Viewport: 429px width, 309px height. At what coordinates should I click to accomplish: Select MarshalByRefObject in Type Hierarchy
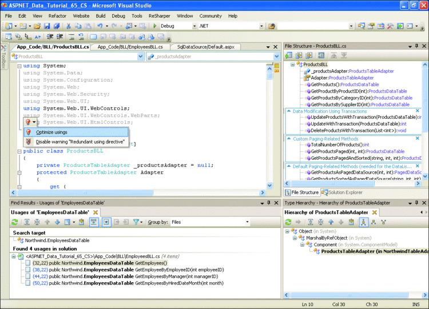pyautogui.click(x=327, y=238)
